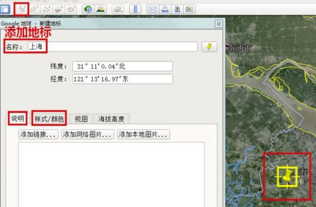Select the Add Path tool
Viewport: 316px width, 207px height.
pyautogui.click(x=47, y=9)
